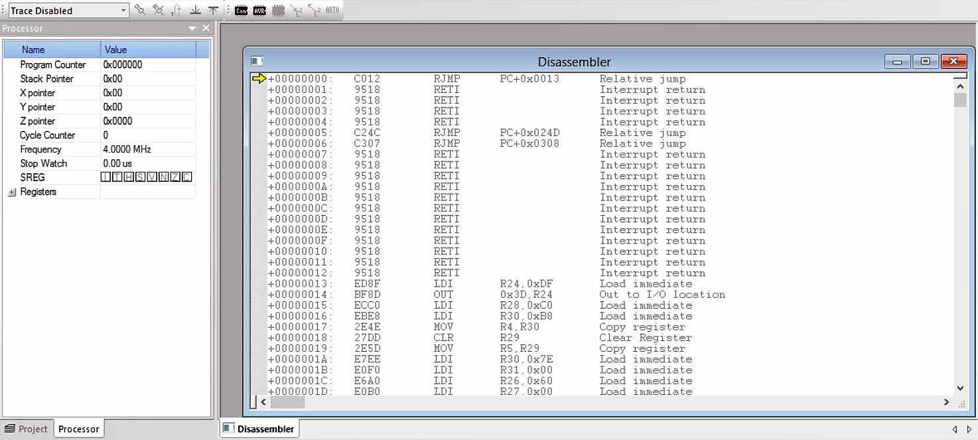
Task: Switch to the Project tab
Action: [x=26, y=429]
